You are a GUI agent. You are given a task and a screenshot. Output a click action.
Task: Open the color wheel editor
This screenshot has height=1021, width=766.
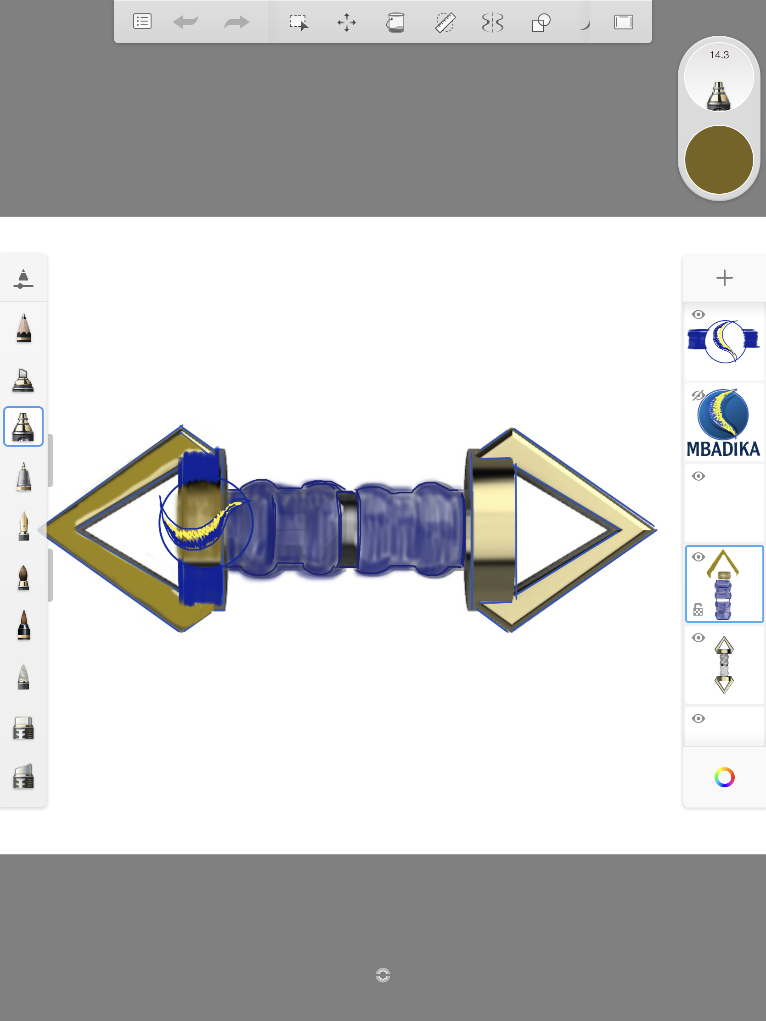725,777
